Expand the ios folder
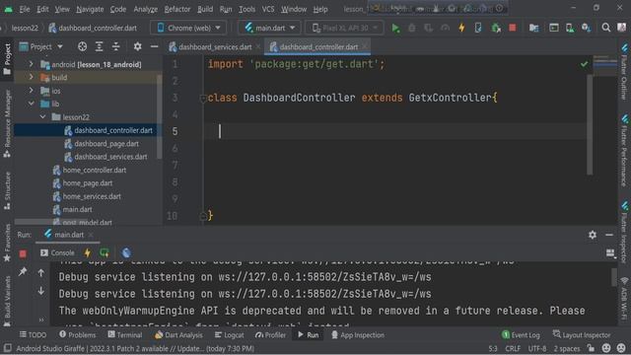 (31, 91)
